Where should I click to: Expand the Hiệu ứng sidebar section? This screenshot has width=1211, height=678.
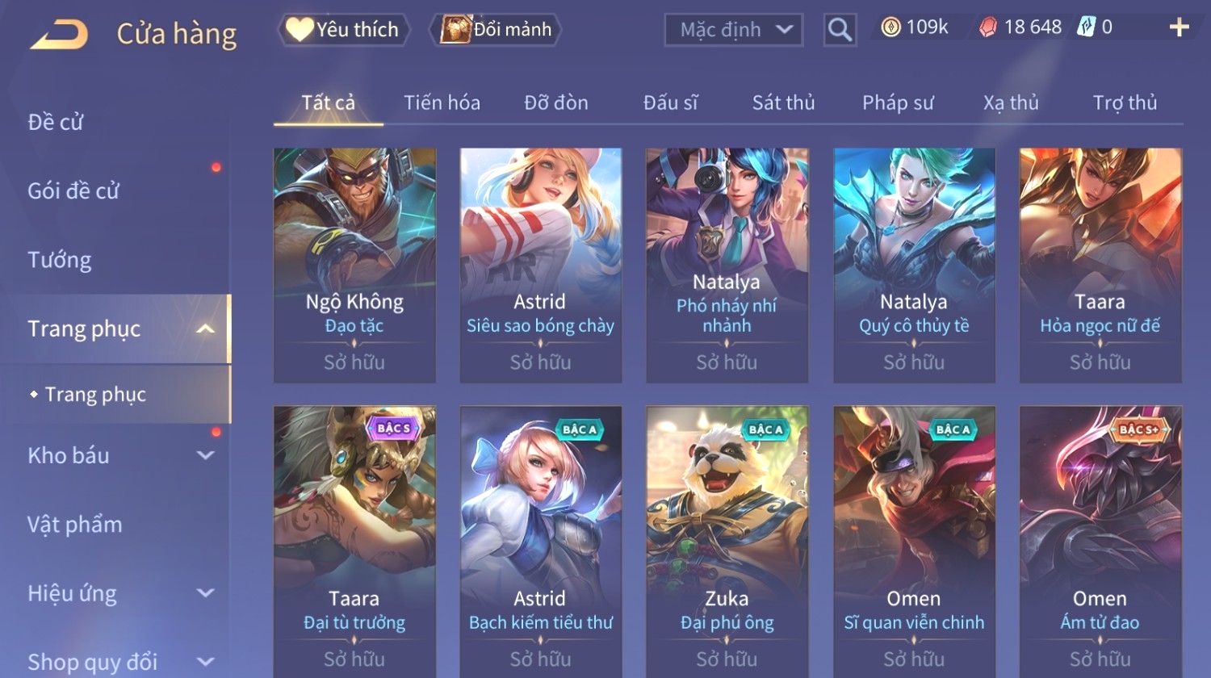point(206,593)
